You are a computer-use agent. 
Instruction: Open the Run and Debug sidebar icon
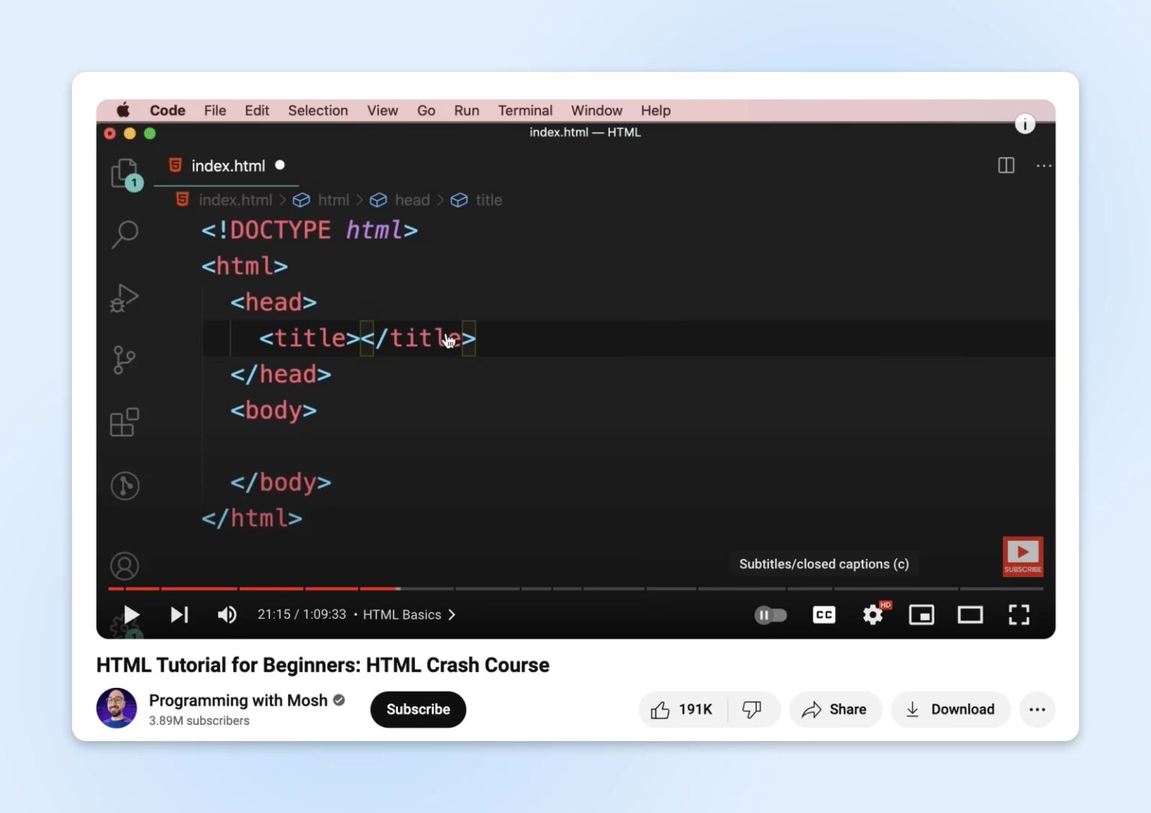click(x=124, y=297)
